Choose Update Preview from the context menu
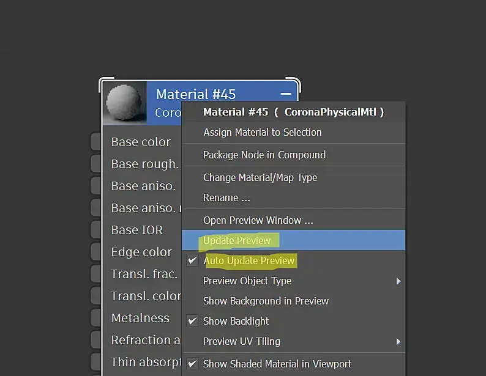 coord(237,240)
